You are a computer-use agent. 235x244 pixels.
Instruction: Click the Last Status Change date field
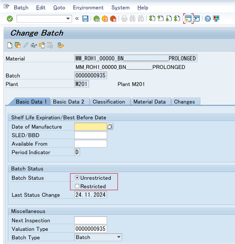pos(91,195)
